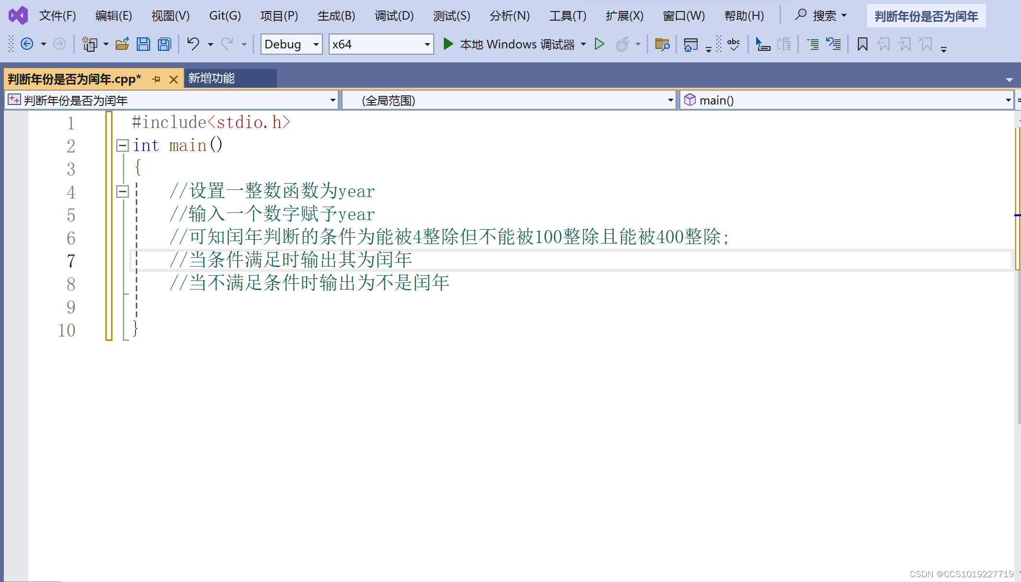Open the 判断年份是否为闰年 project scope dropdown
The image size is (1021, 582).
(x=172, y=100)
